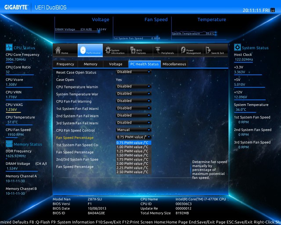Click CPU VRIN 1.776V reading

(11, 97)
